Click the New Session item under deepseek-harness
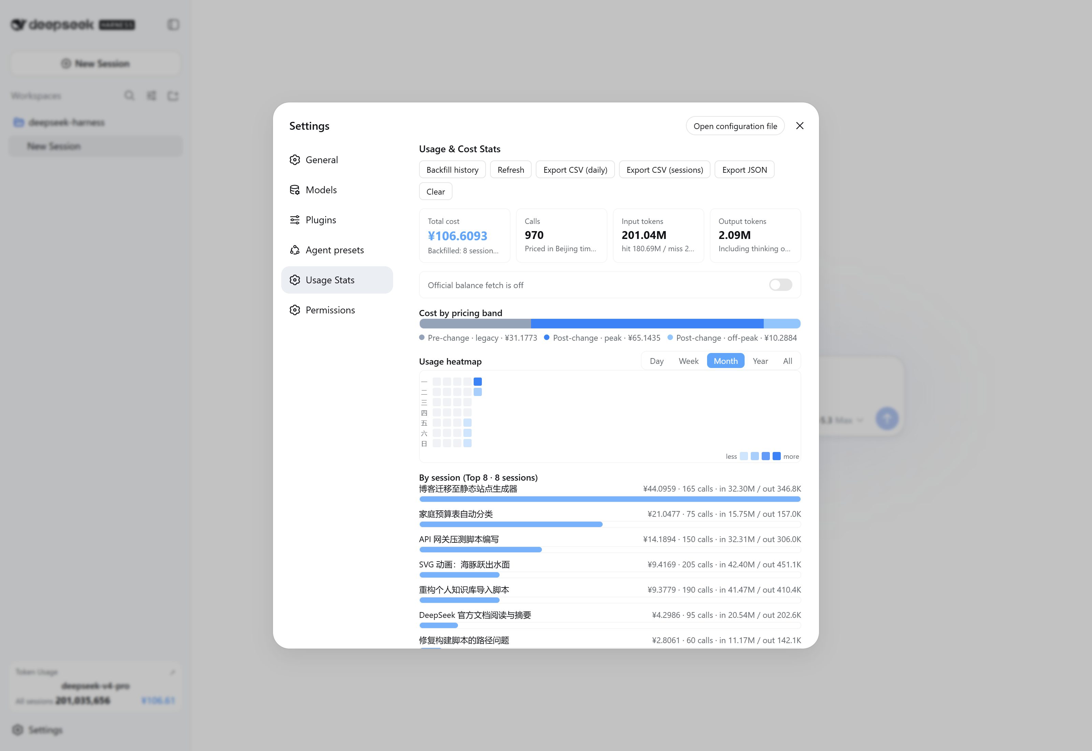The width and height of the screenshot is (1092, 751). 96,146
